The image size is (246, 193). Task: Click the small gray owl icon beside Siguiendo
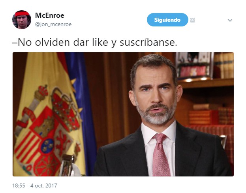[192, 20]
